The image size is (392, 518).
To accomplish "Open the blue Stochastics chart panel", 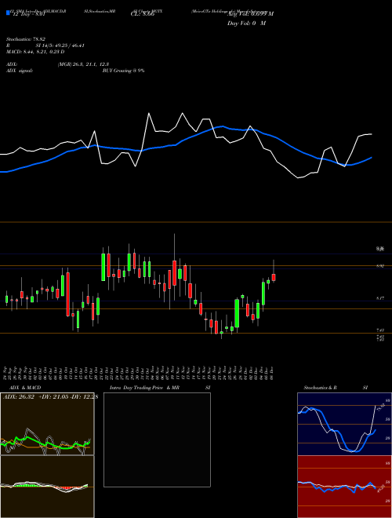I will [x=344, y=424].
